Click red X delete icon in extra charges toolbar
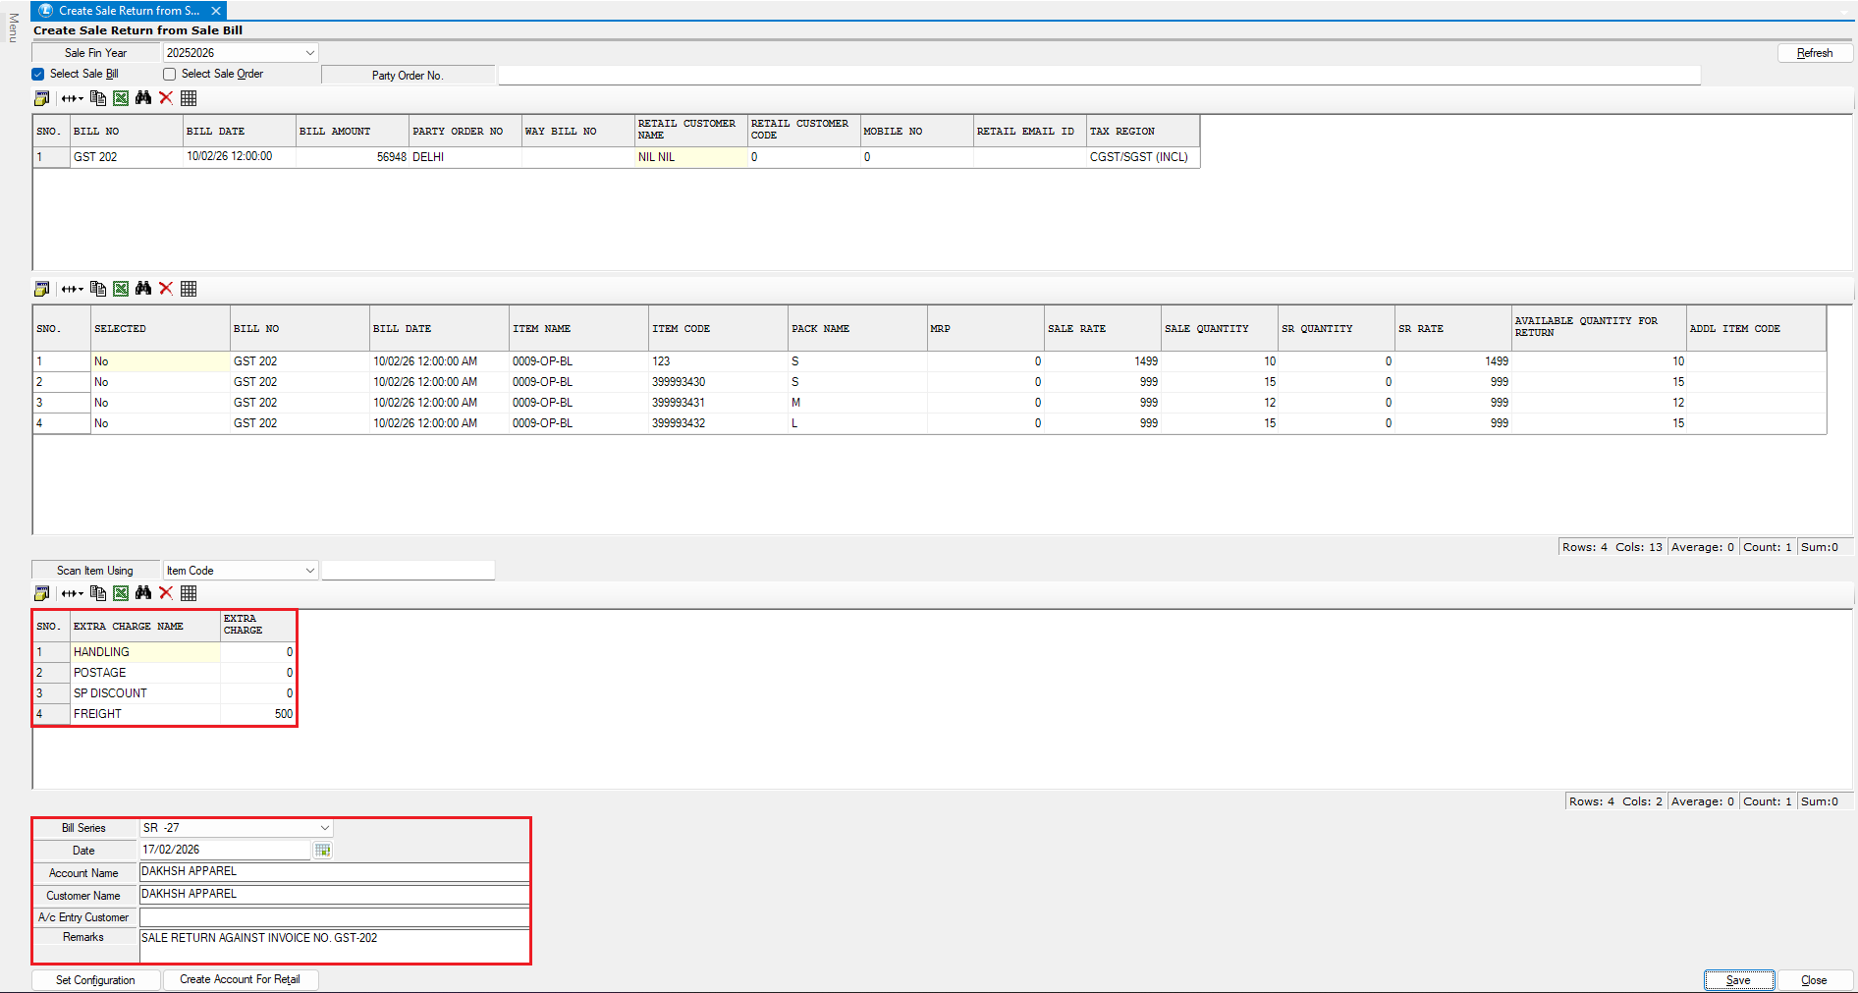The width and height of the screenshot is (1858, 993). point(166,593)
